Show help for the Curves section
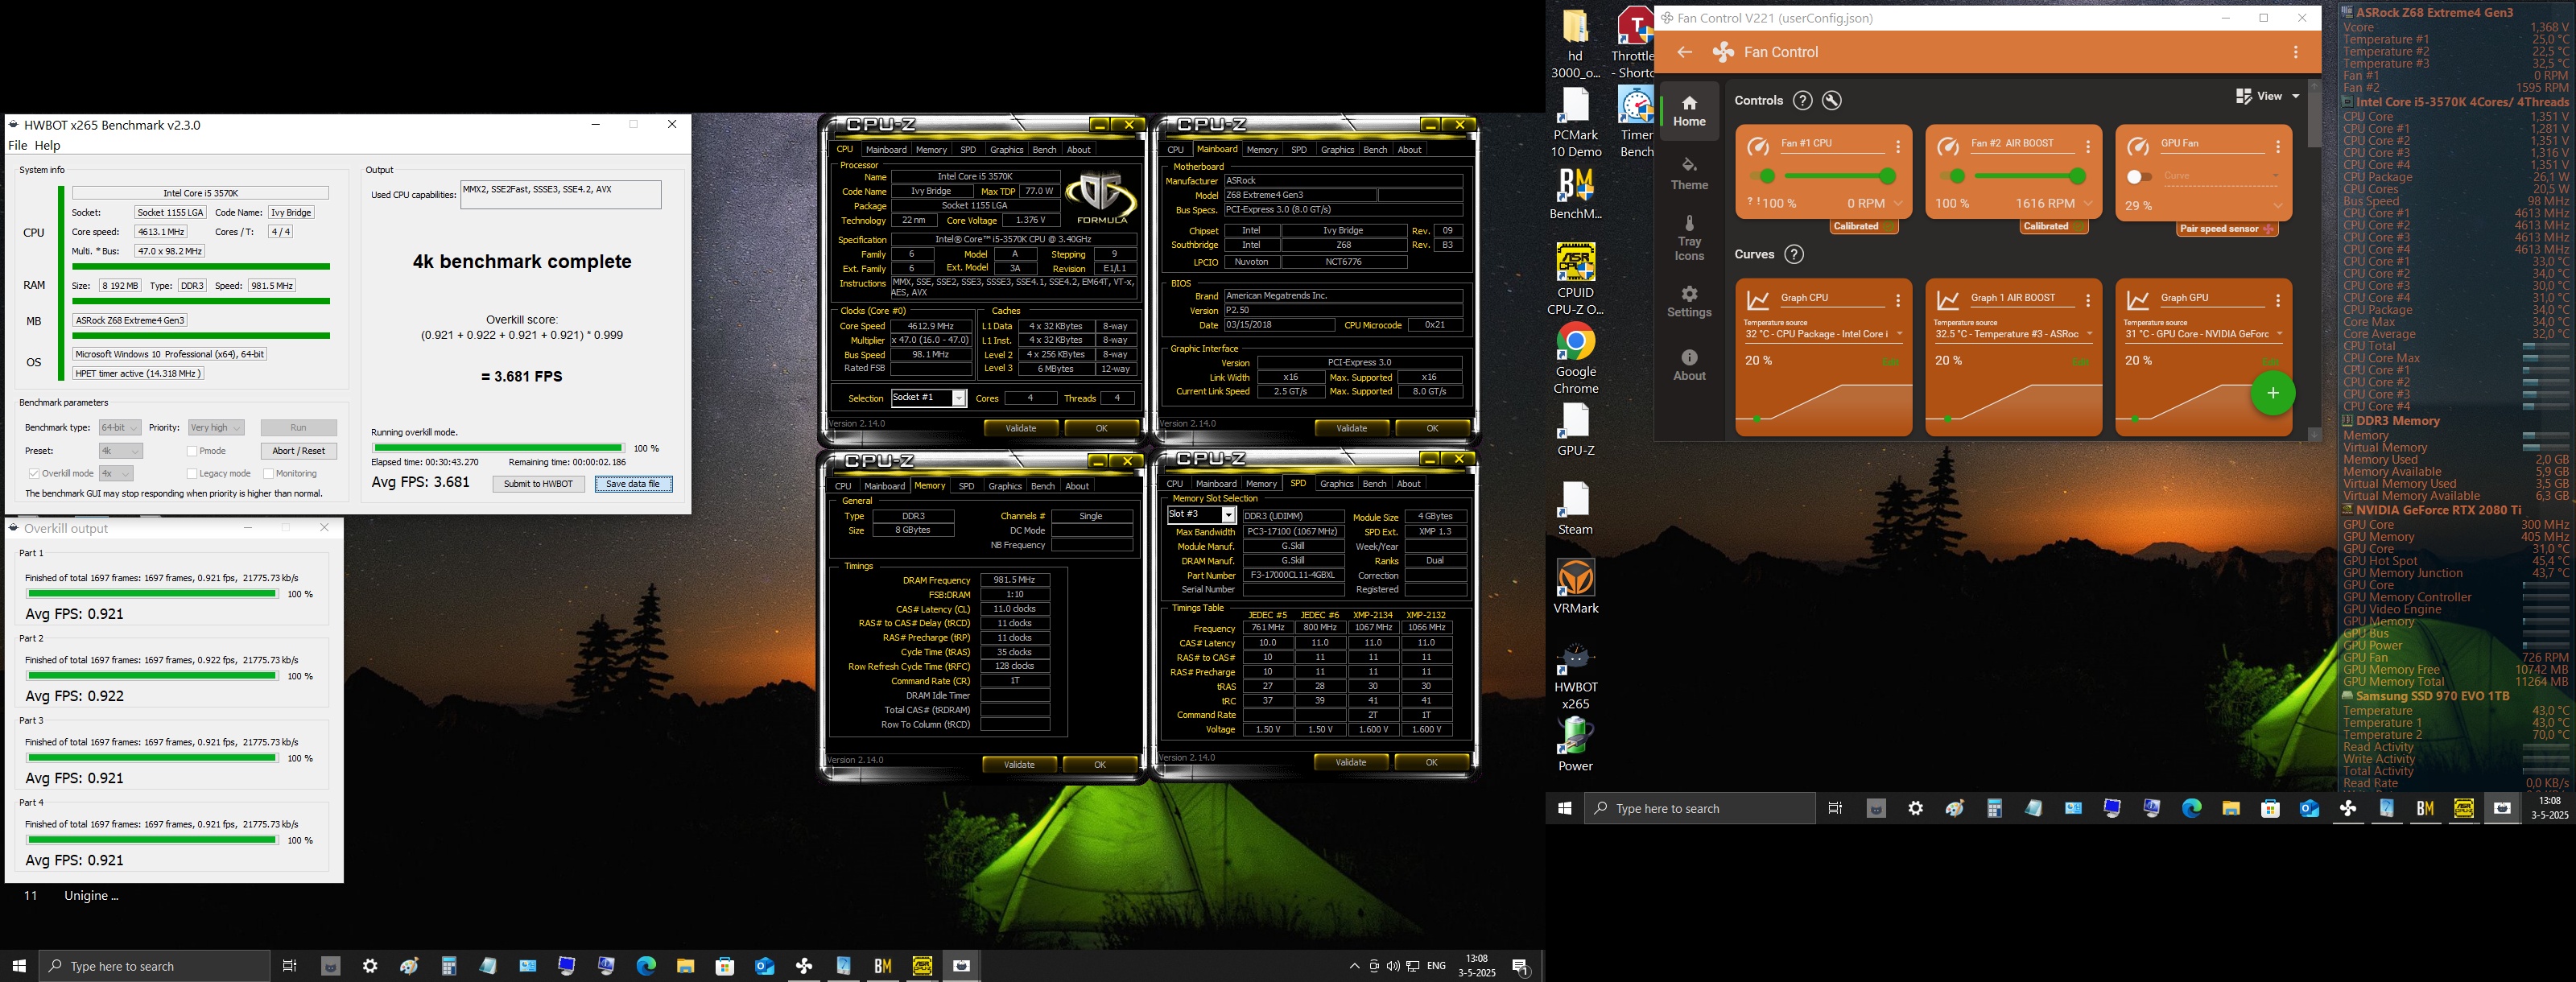Viewport: 2576px width, 982px height. point(1794,254)
